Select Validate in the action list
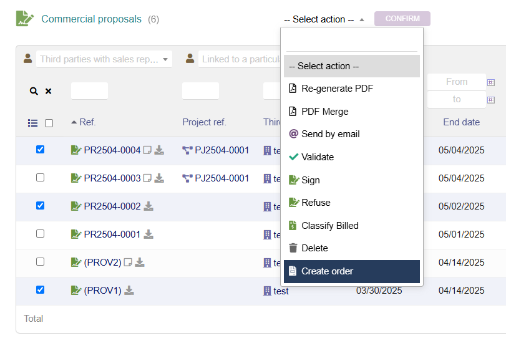Screen dimensions: 506x338 (318, 157)
